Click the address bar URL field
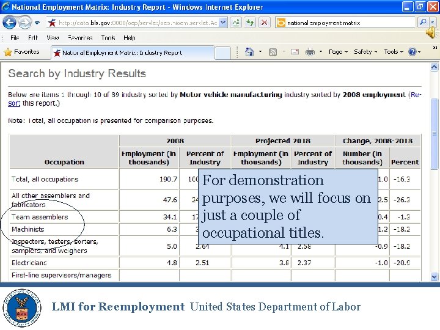440x330 pixels. [133, 23]
